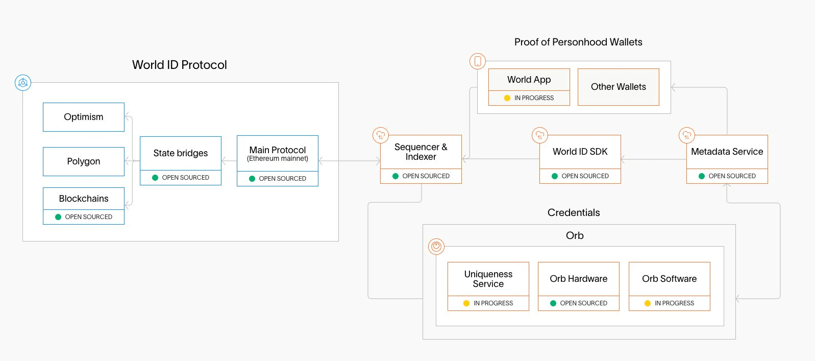This screenshot has height=361, width=815.
Task: Open the Other Wallets box
Action: [619, 87]
